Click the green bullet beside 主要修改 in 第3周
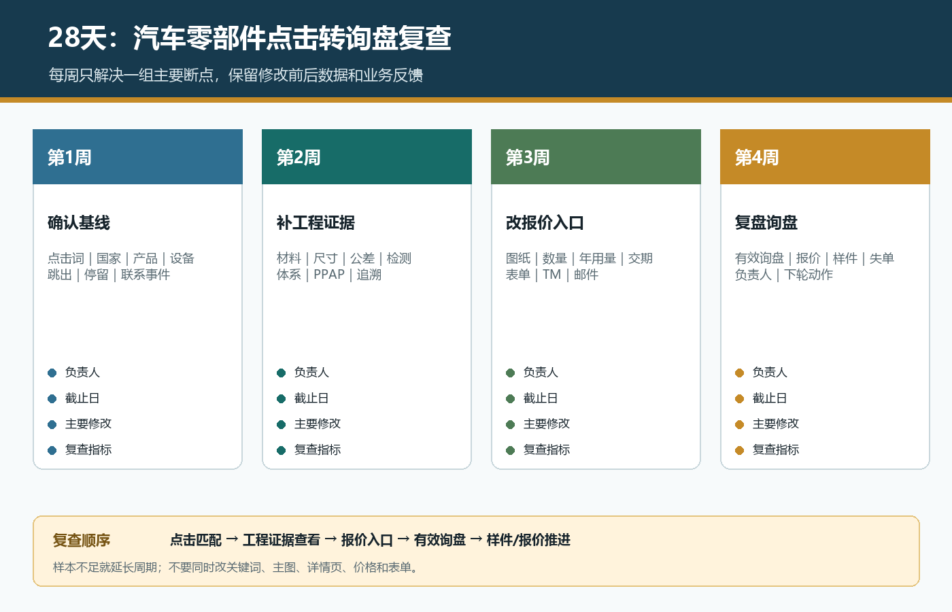The width and height of the screenshot is (952, 612). click(510, 424)
